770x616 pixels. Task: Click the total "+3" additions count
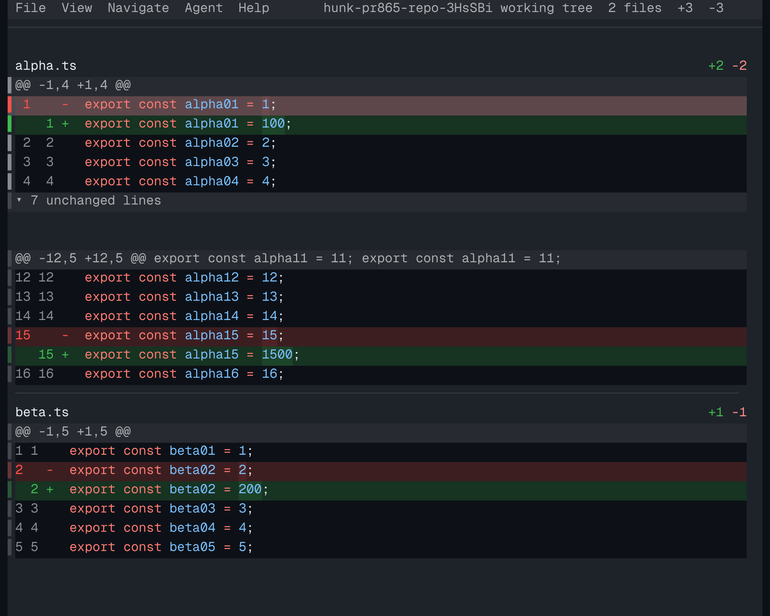[x=685, y=8]
